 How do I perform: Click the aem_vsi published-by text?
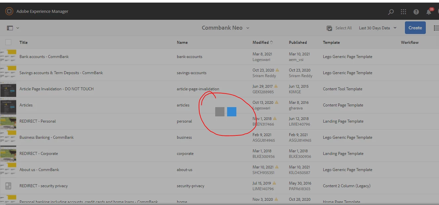coord(296,60)
